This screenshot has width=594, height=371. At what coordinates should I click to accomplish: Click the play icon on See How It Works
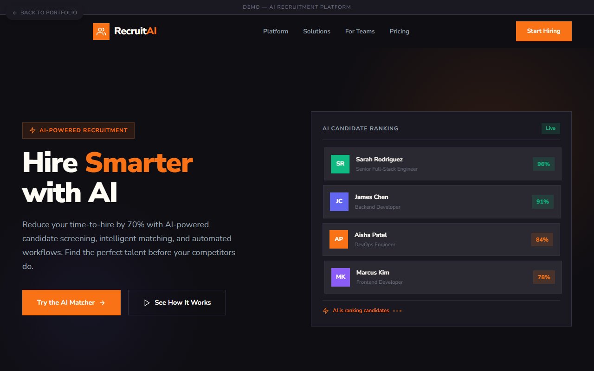pyautogui.click(x=147, y=302)
